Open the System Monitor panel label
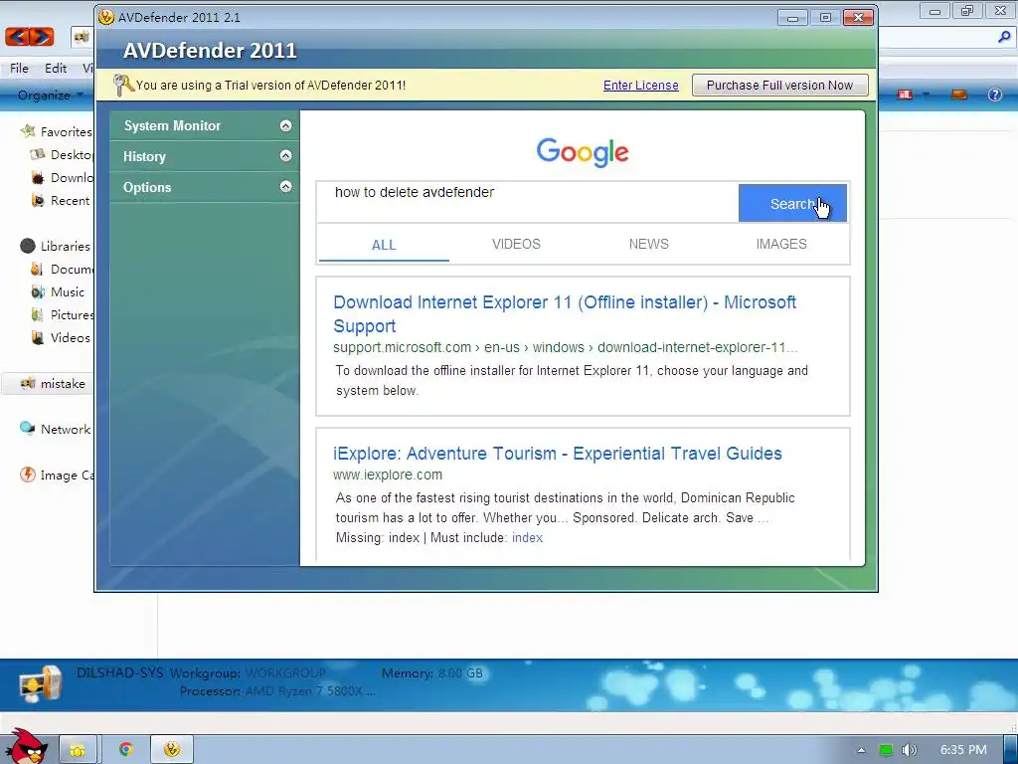Screen dimensions: 1018x764 pos(173,126)
